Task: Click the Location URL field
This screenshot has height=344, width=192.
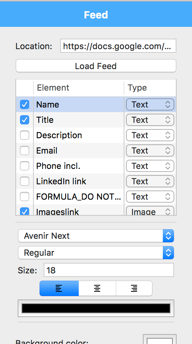Action: (118, 46)
